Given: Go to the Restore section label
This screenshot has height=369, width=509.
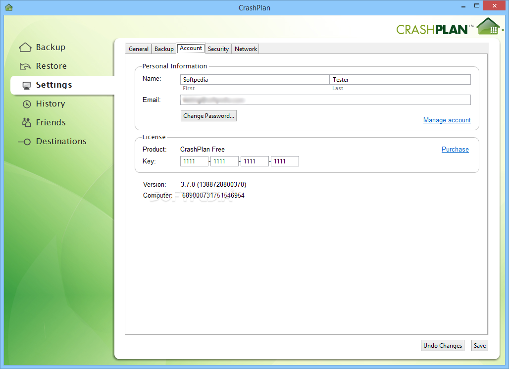Looking at the screenshot, I should tap(51, 66).
